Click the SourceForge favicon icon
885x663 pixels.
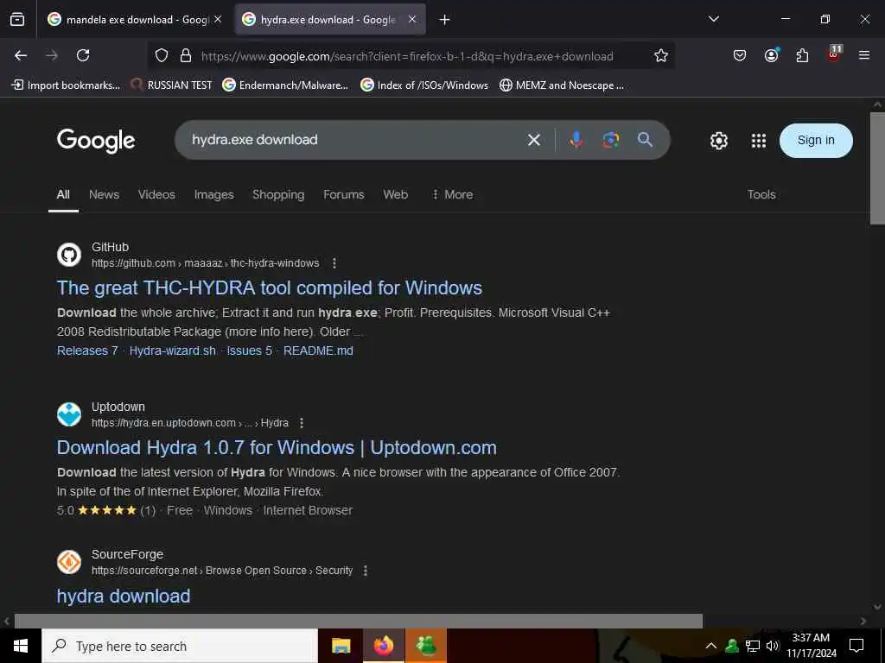69,562
